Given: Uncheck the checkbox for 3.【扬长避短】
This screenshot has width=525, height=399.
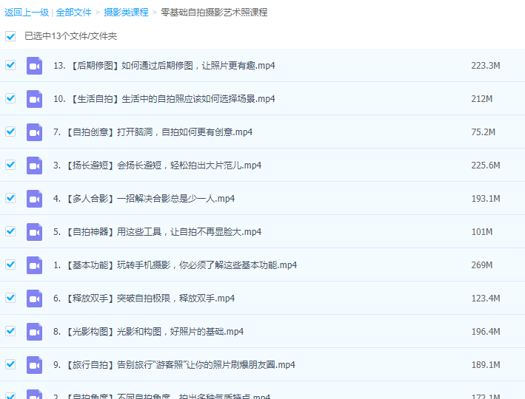Looking at the screenshot, I should coord(10,165).
